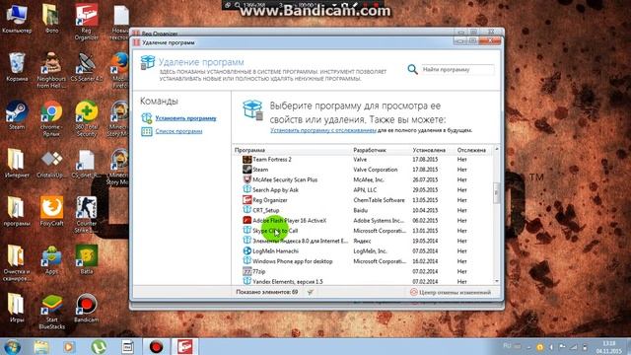Select Adobe Flash Player 16 ActiveX row
The height and width of the screenshot is (355, 631).
coord(363,221)
